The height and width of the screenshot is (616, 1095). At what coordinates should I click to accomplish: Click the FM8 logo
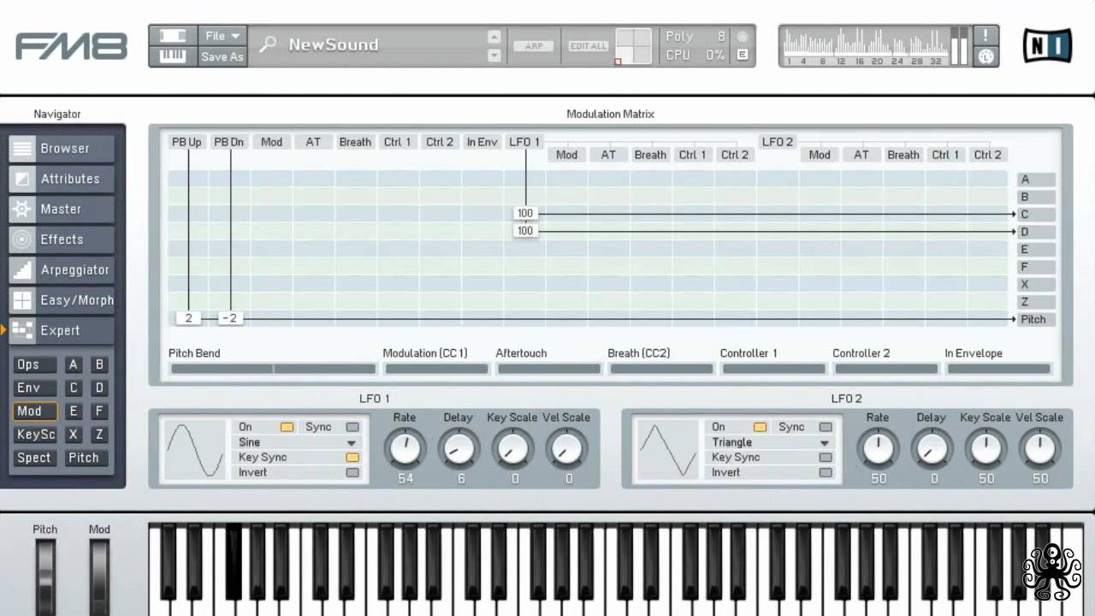tap(72, 46)
